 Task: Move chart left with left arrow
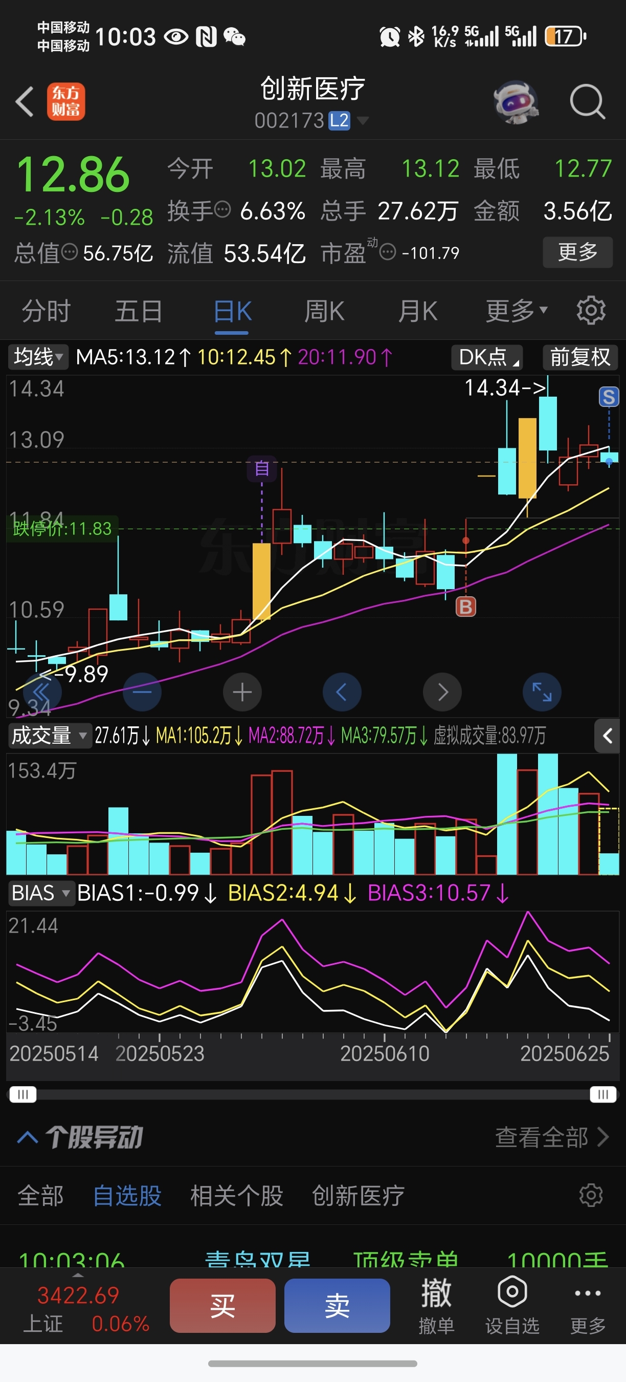pyautogui.click(x=342, y=692)
